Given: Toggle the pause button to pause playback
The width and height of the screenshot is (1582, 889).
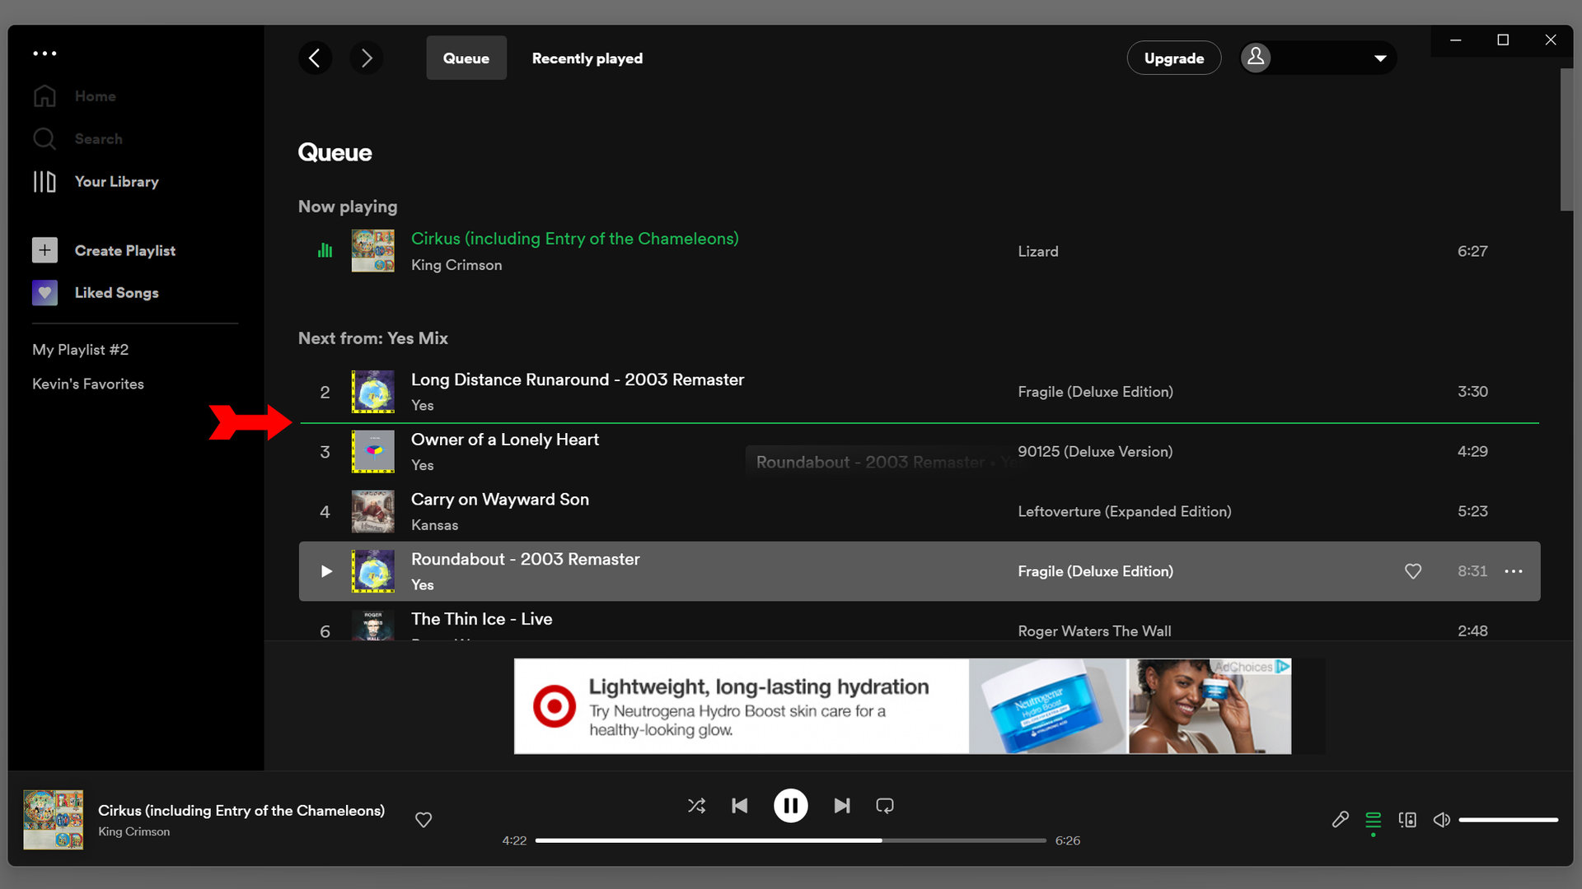Looking at the screenshot, I should tap(790, 805).
